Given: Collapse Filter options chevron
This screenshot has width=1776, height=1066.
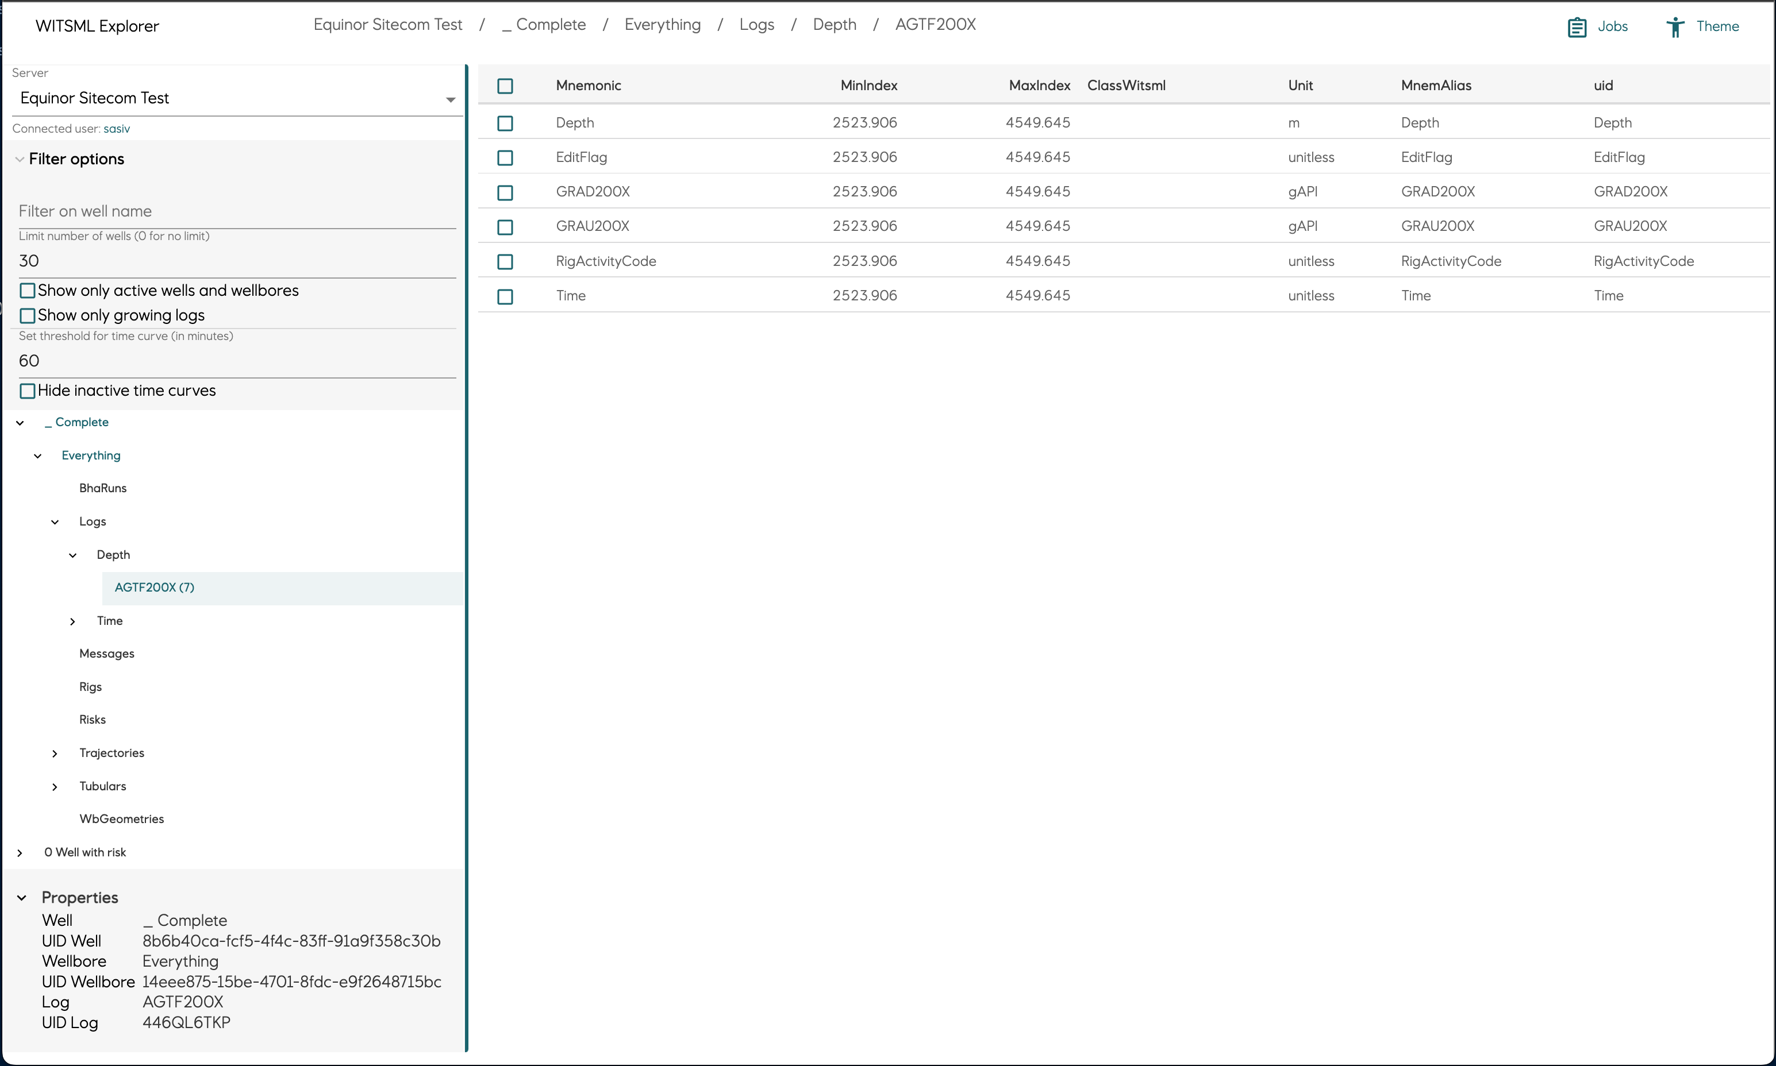Looking at the screenshot, I should coord(20,160).
